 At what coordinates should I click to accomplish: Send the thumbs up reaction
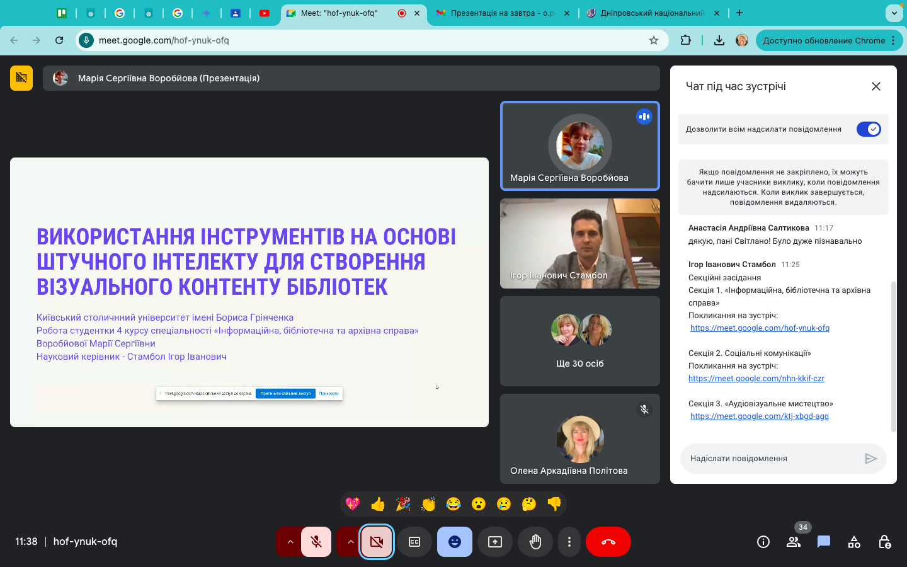click(378, 504)
